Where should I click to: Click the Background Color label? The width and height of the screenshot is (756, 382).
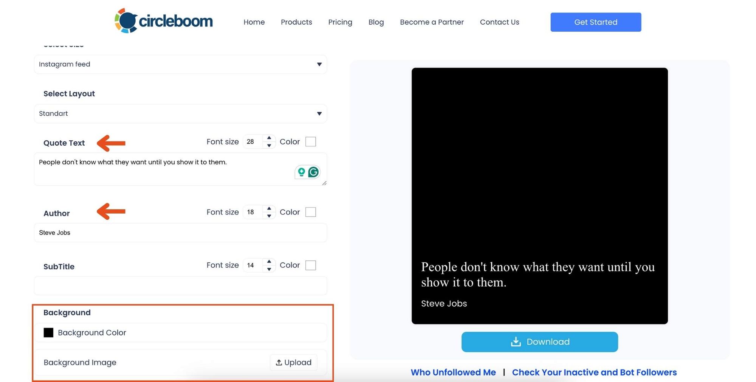tap(92, 332)
